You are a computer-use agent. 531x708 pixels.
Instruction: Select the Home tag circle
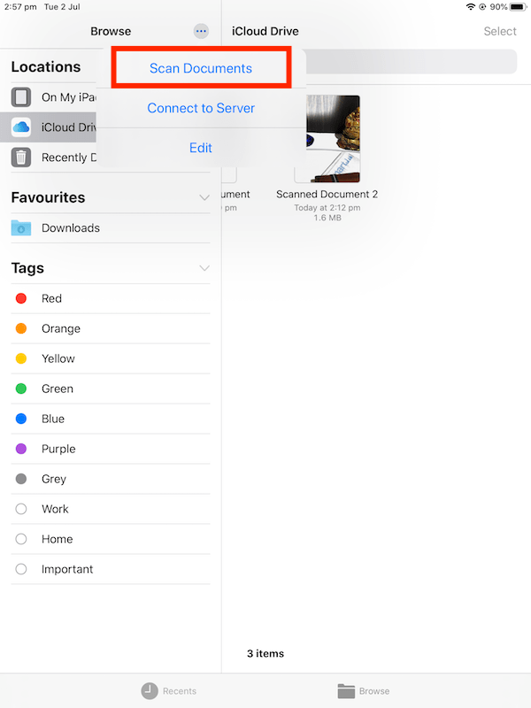[x=21, y=539]
